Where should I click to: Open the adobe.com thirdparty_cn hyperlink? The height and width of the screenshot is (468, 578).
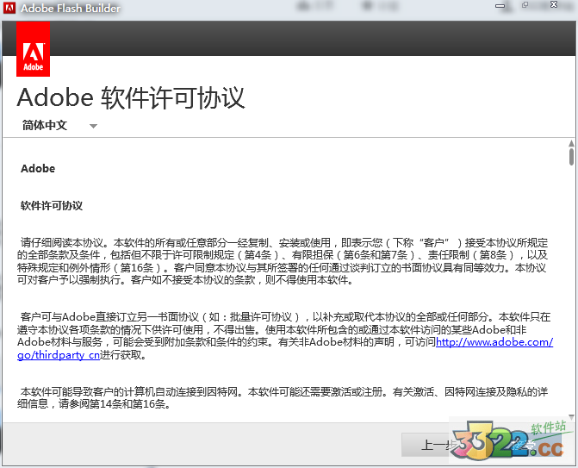coord(494,342)
